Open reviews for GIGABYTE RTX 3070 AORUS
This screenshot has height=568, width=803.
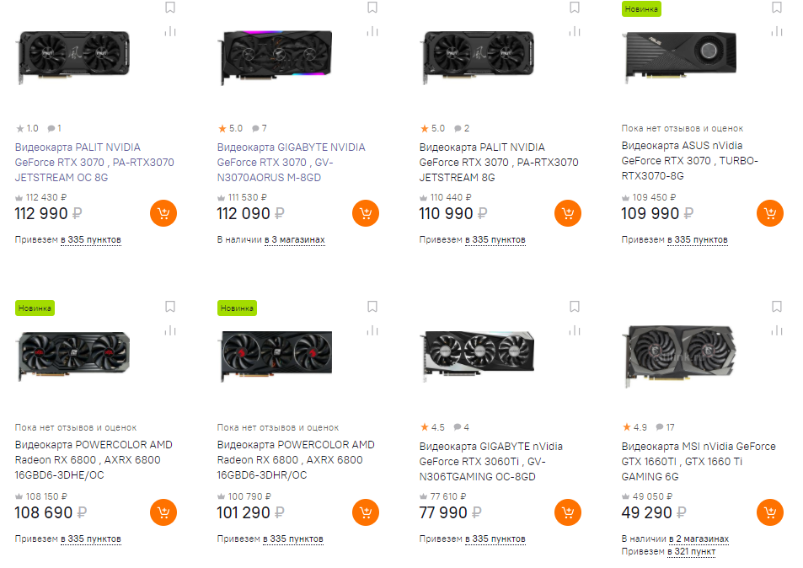point(256,129)
